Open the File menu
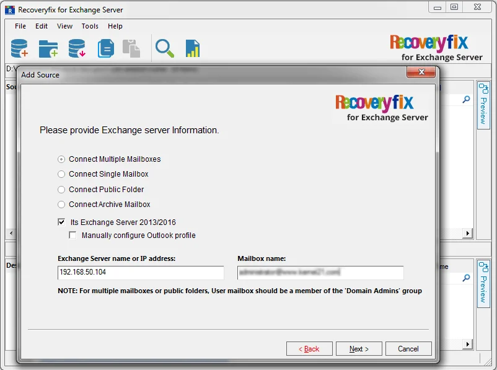Viewport: 497px width, 370px height. (x=20, y=26)
